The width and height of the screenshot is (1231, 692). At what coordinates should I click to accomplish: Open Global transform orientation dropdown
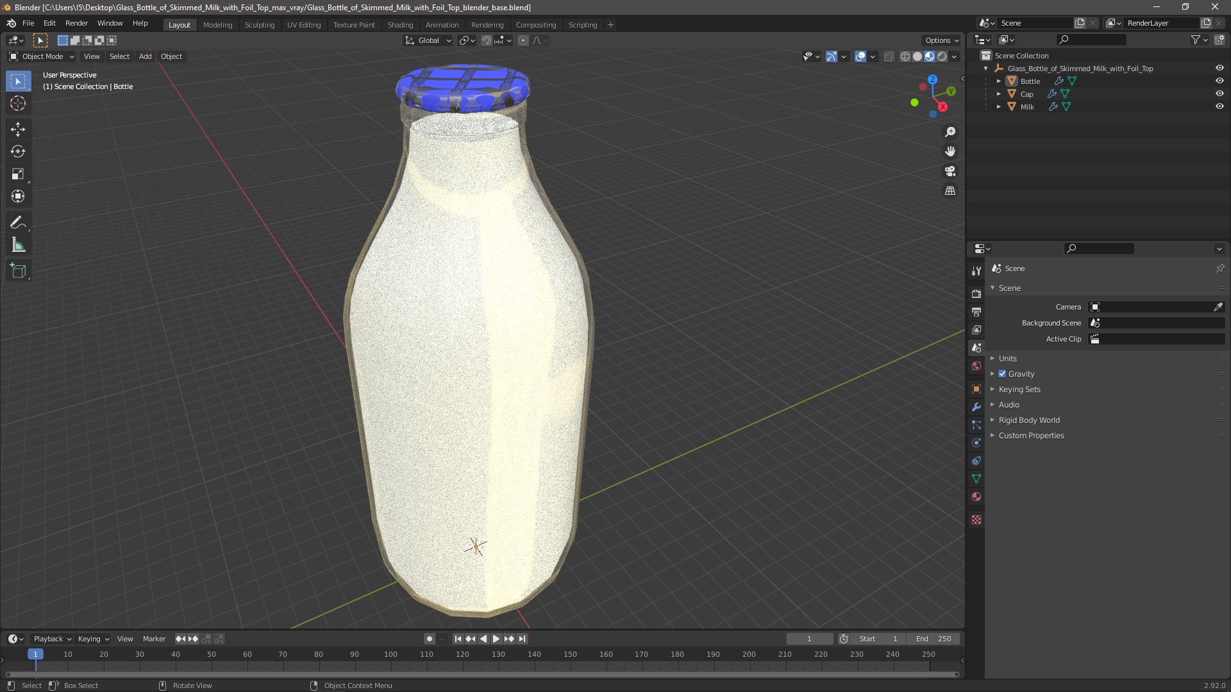(428, 40)
